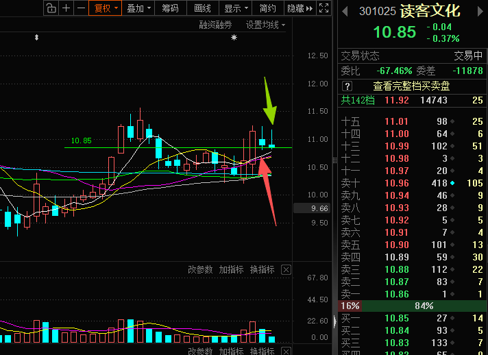Click the 十三 price 10.99
The width and height of the screenshot is (488, 355).
coord(396,146)
